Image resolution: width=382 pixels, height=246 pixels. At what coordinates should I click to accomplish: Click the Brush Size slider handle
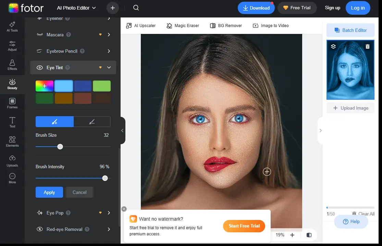(x=60, y=147)
